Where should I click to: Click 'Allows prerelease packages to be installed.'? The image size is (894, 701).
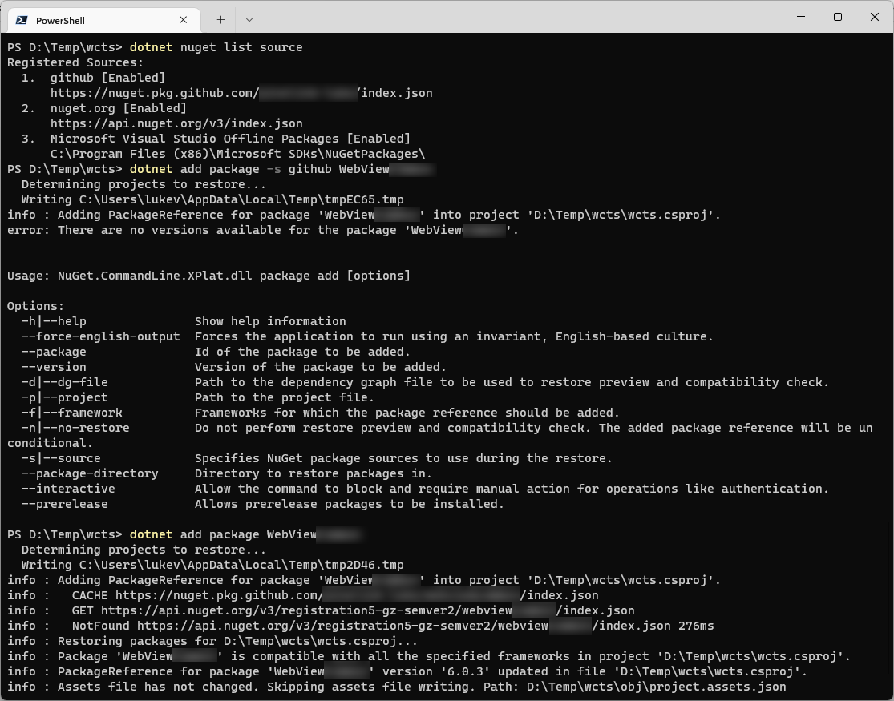350,504
